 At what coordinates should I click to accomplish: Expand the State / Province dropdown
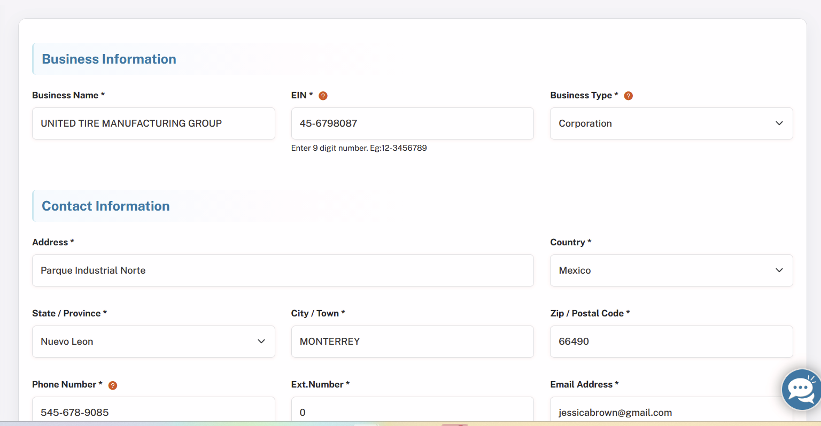tap(153, 342)
